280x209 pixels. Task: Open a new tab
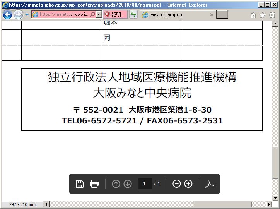(x=222, y=14)
